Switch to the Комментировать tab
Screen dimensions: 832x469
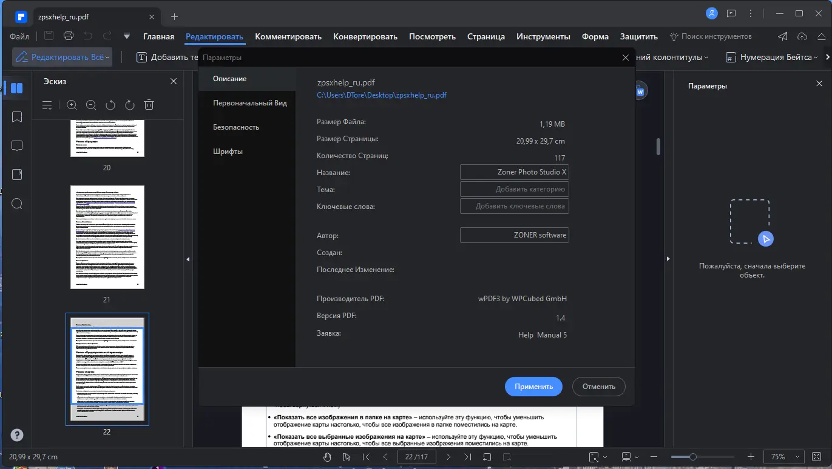pyautogui.click(x=288, y=36)
